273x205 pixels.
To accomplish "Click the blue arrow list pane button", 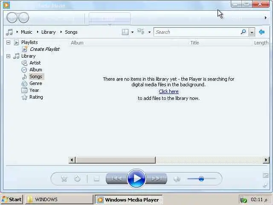I will [261, 32].
